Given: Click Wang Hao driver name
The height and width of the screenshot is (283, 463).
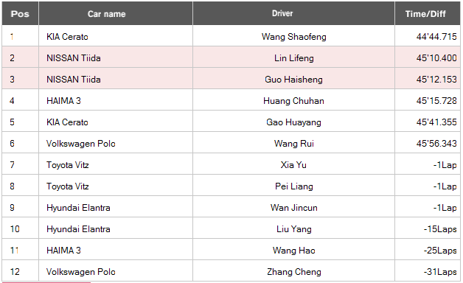Looking at the screenshot, I should [x=294, y=251].
